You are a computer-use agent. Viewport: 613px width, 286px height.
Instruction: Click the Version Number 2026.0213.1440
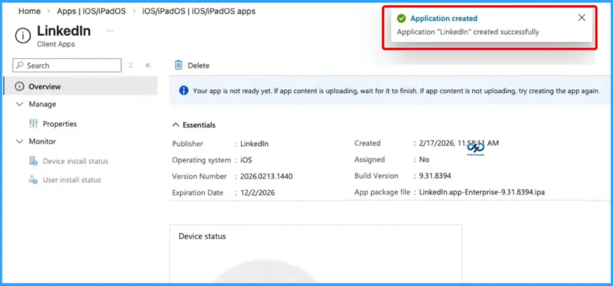pyautogui.click(x=266, y=177)
